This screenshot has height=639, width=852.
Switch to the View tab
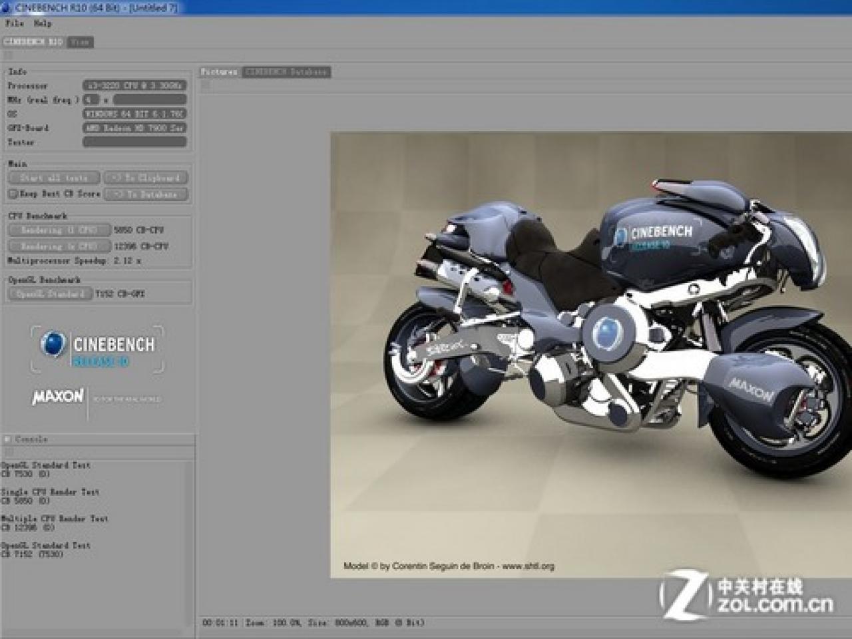click(80, 42)
